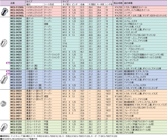The image size is (167, 140).
Task: Select part number MCG-35267
Action: 16,96
